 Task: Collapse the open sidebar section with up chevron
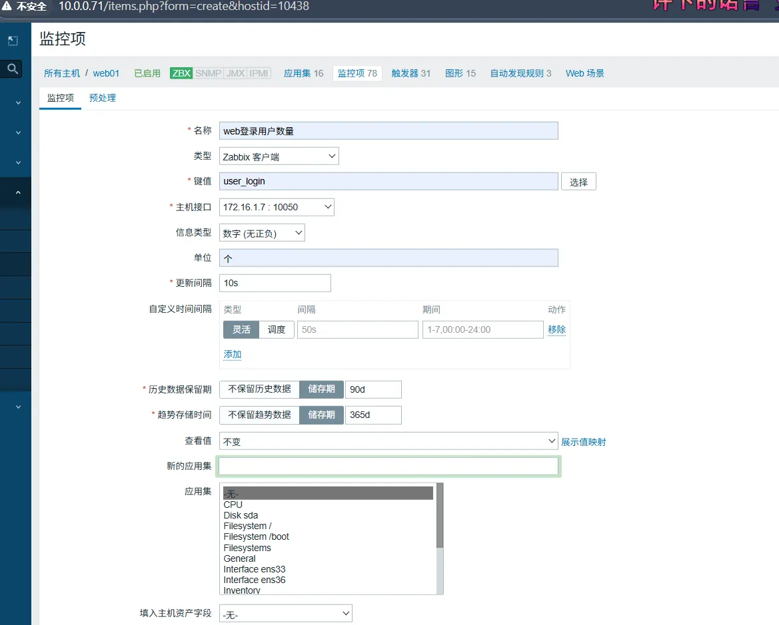pos(18,193)
